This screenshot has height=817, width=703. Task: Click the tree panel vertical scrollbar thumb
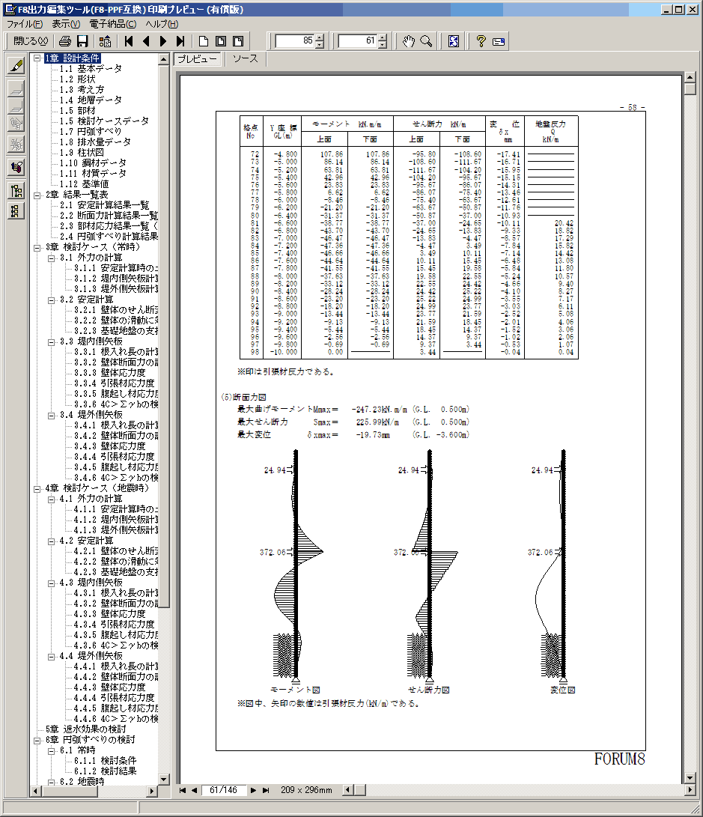(164, 335)
